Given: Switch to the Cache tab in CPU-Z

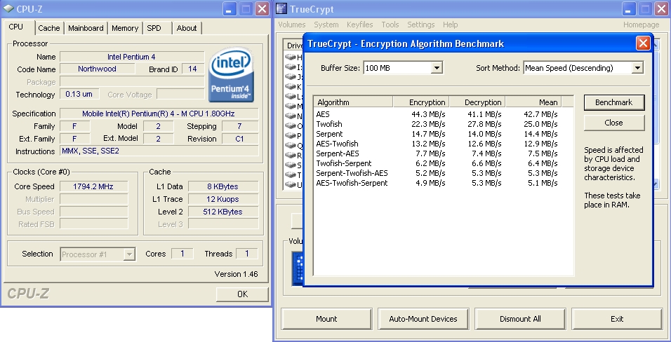Looking at the screenshot, I should (49, 28).
